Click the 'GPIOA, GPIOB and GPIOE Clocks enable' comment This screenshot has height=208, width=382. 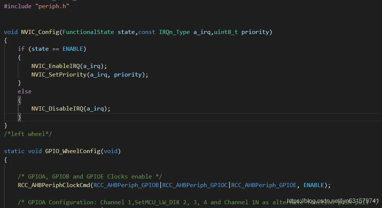(x=90, y=177)
